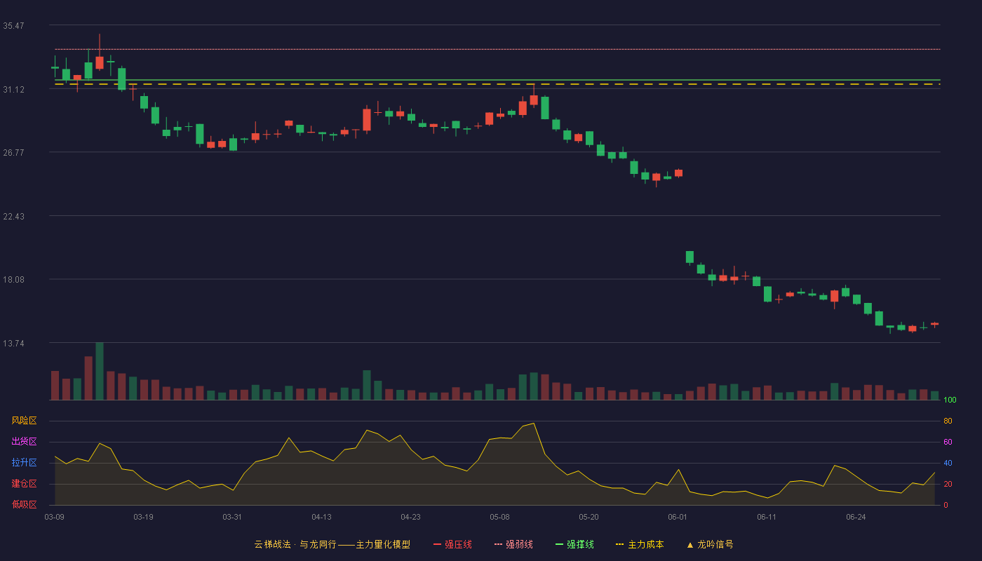Click the dotted 强弱线 legend marker
The height and width of the screenshot is (561, 982).
[498, 544]
